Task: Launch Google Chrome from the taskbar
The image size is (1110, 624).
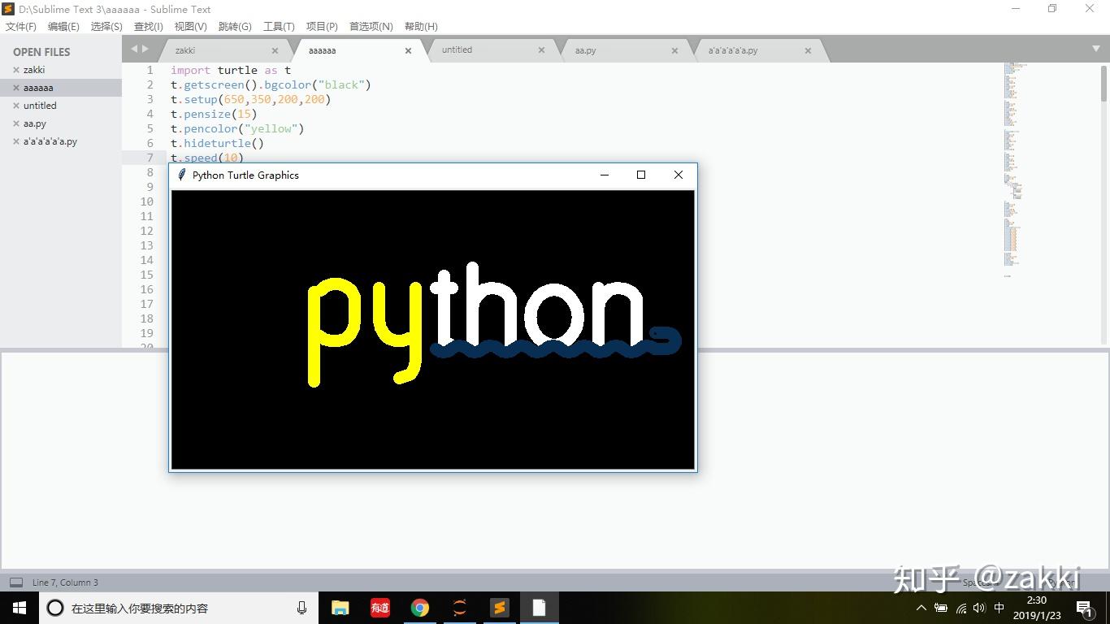Action: coord(420,607)
